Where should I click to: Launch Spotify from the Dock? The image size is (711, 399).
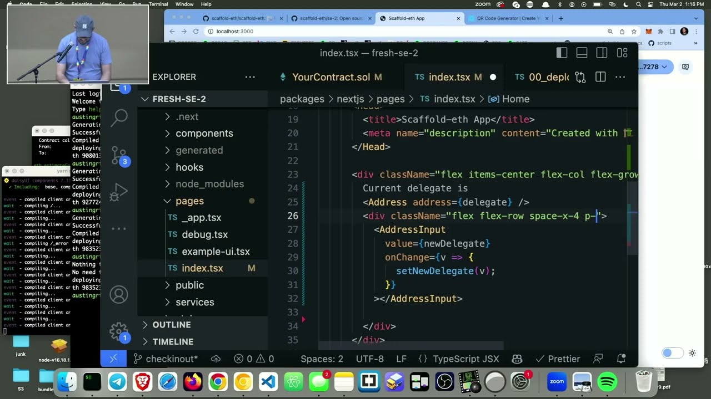[x=608, y=381]
